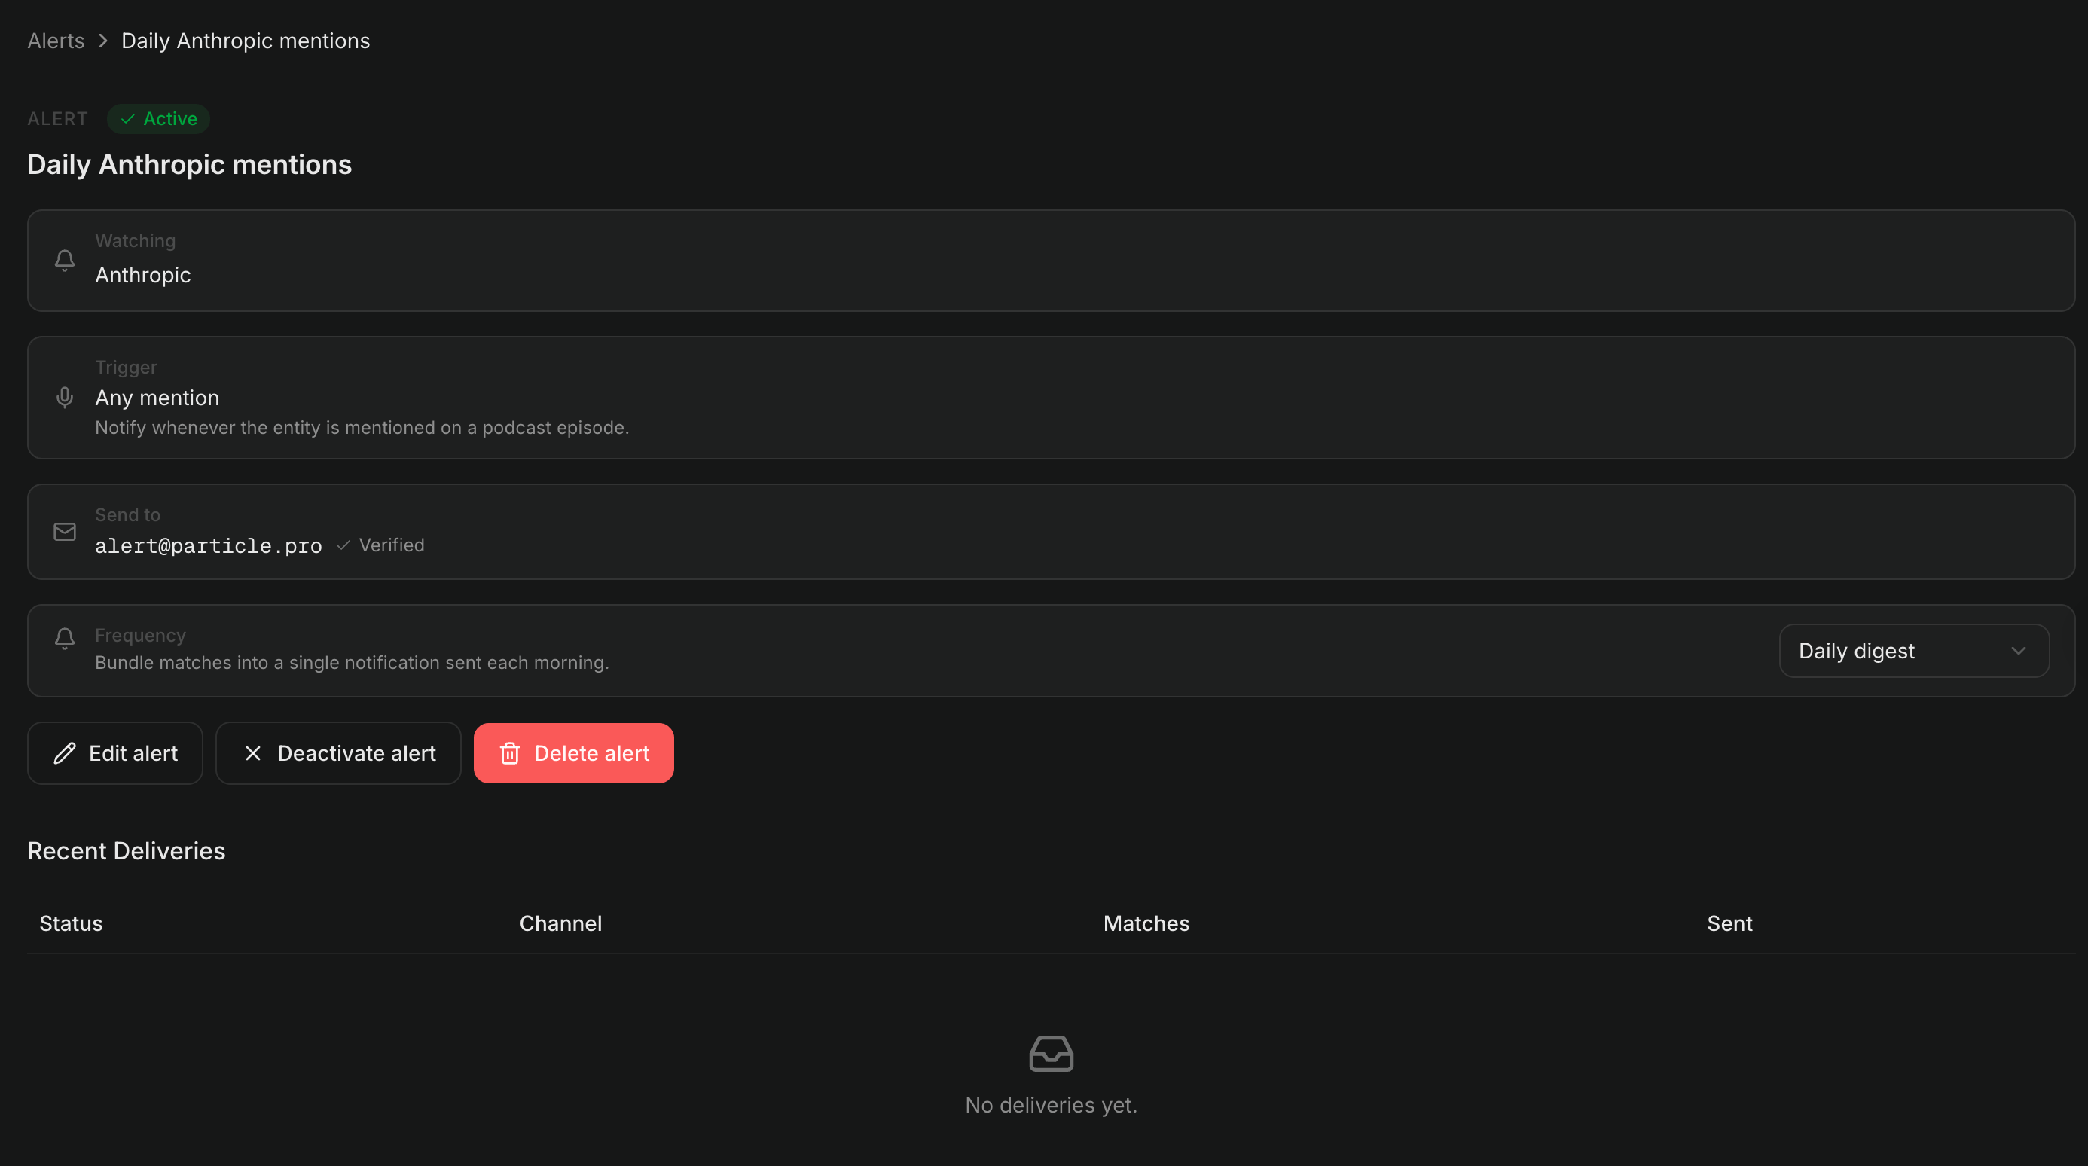Click the 'No deliveries yet.' text

tap(1052, 1105)
